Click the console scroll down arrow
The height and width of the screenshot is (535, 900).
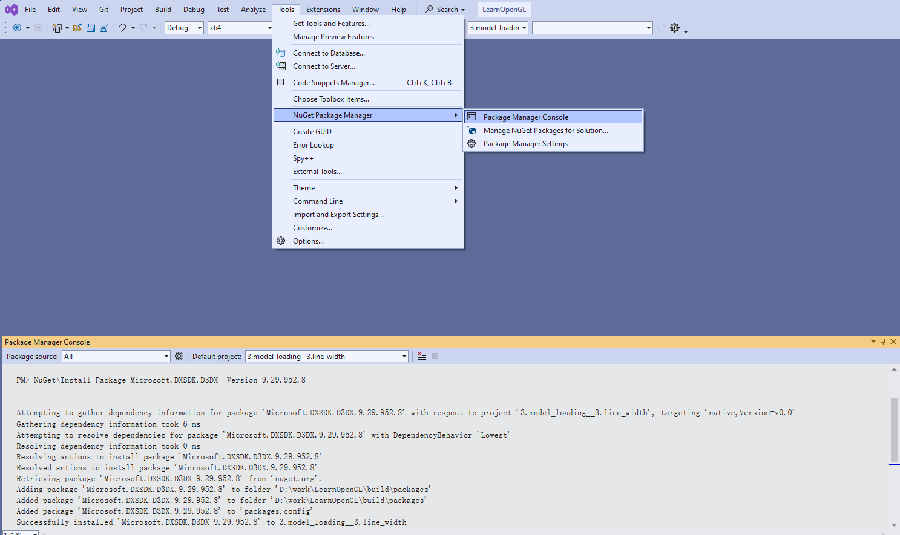(894, 525)
